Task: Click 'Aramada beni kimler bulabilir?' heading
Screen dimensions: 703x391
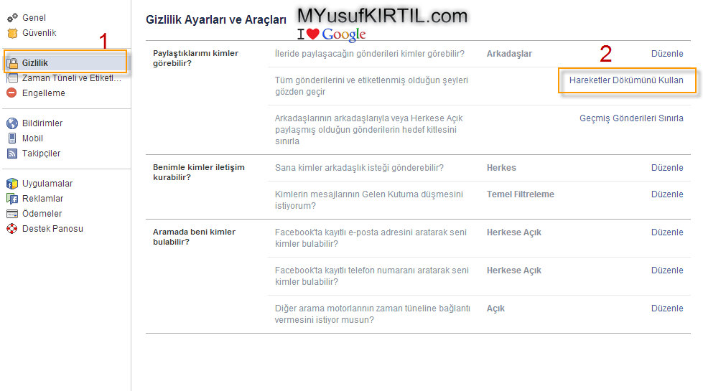Action: coord(194,237)
